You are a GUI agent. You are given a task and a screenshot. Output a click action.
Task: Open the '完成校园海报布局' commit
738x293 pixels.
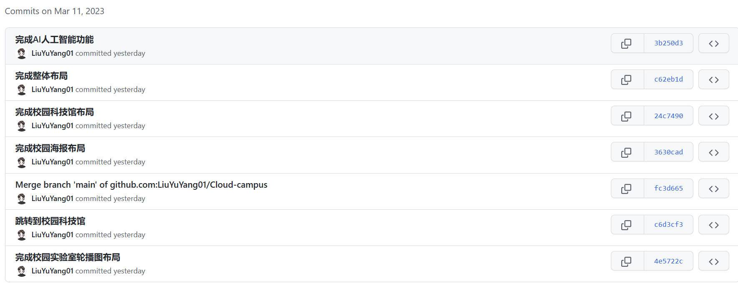coord(50,149)
